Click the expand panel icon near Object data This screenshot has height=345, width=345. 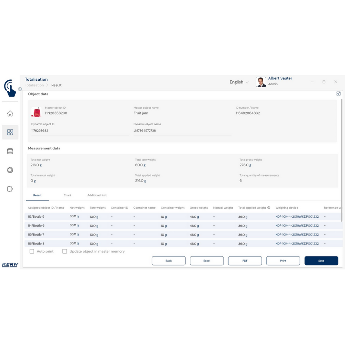tap(338, 93)
